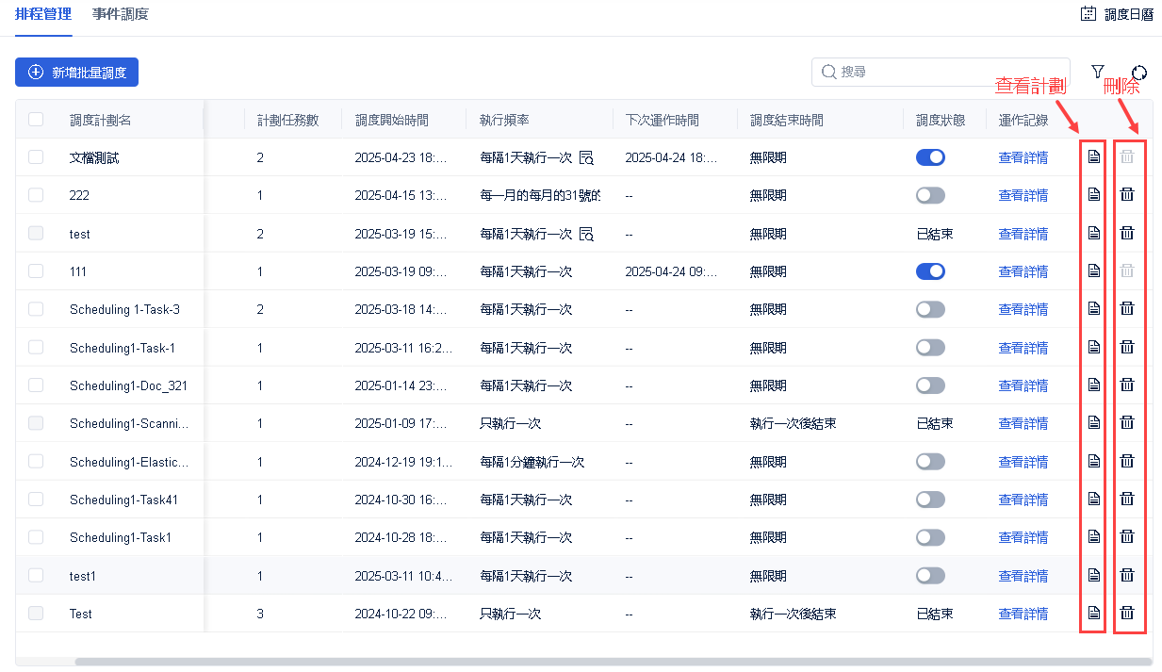Screen dimensions: 1162x672
Task: Switch to the 事件調度 tab
Action: point(120,14)
